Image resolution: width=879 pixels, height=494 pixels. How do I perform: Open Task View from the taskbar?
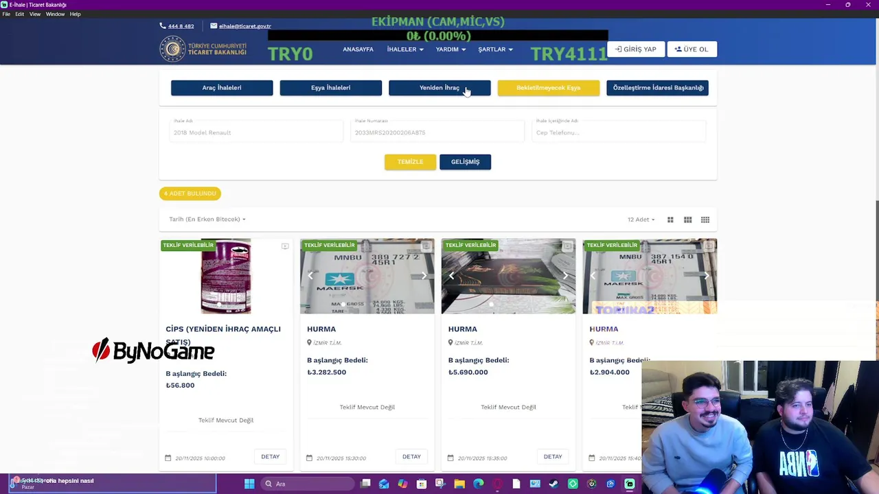(x=366, y=484)
